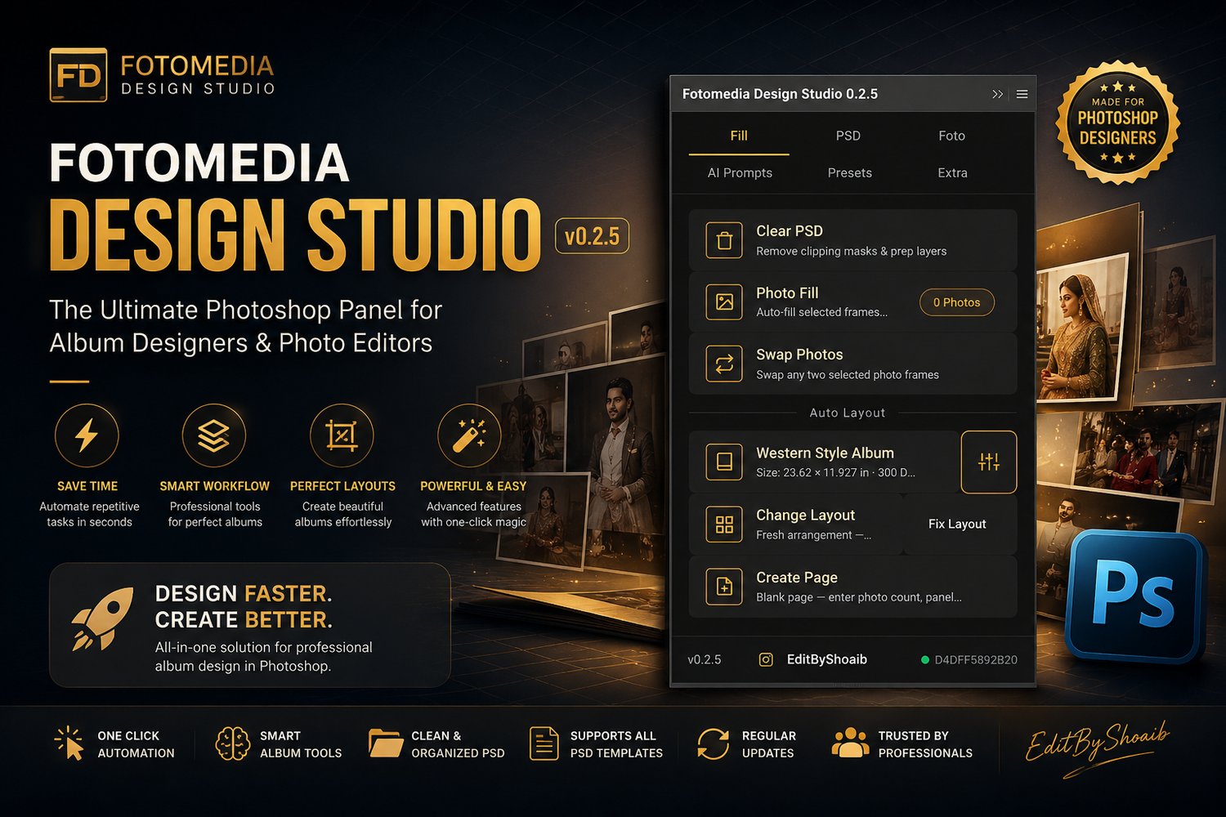Select the AI Prompts tab
1226x817 pixels.
click(740, 173)
